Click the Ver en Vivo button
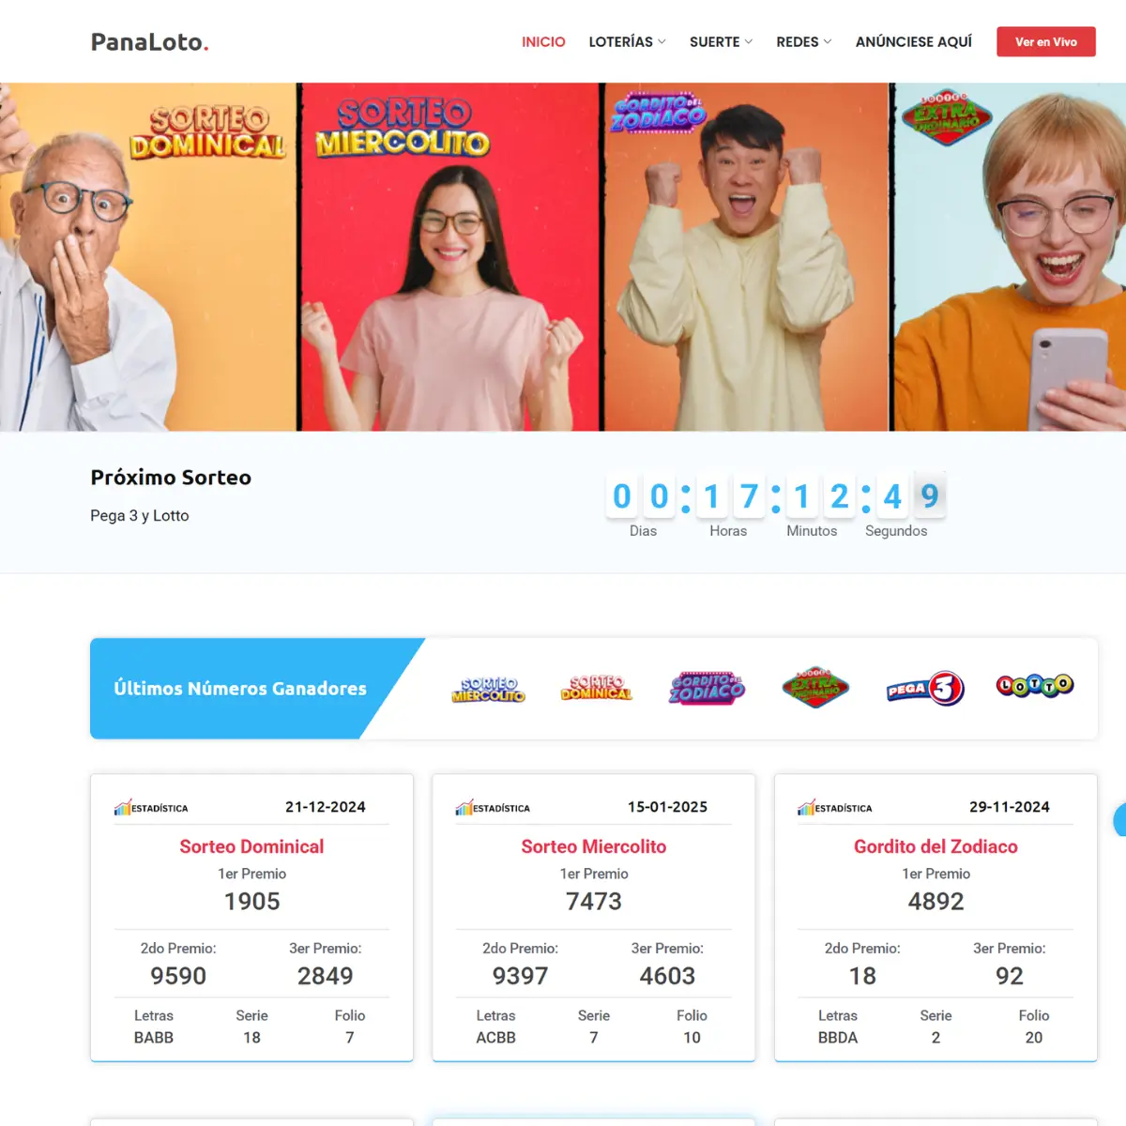The image size is (1126, 1126). pos(1046,41)
